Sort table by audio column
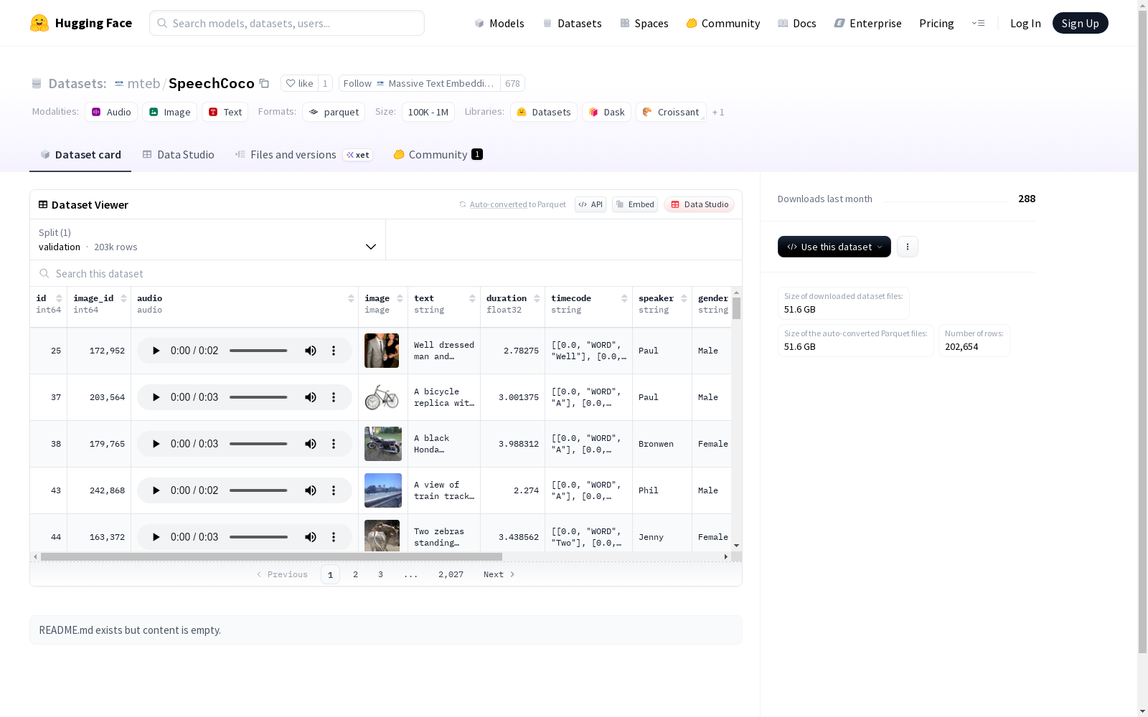The height and width of the screenshot is (717, 1148). [351, 298]
